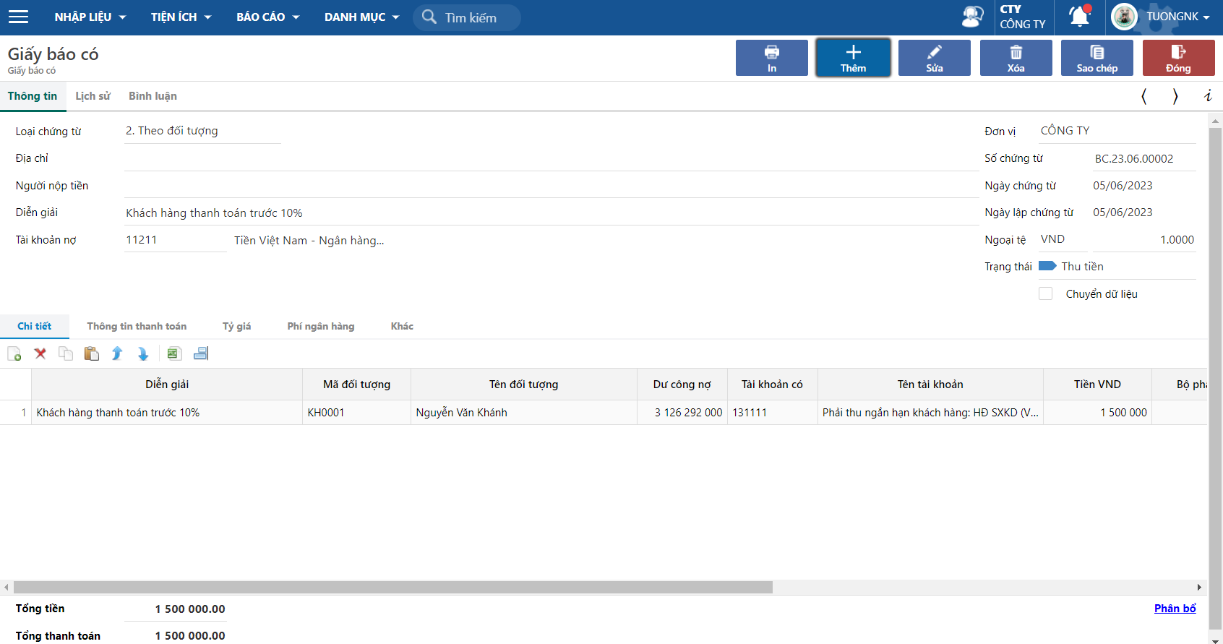1223x644 pixels.
Task: Expand the NHẬP LIỆU dropdown menu
Action: (x=90, y=17)
